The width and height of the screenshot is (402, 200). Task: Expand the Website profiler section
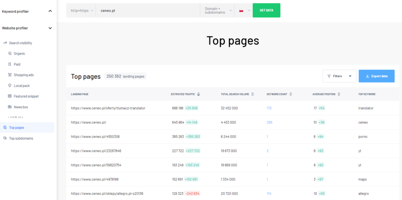50,28
